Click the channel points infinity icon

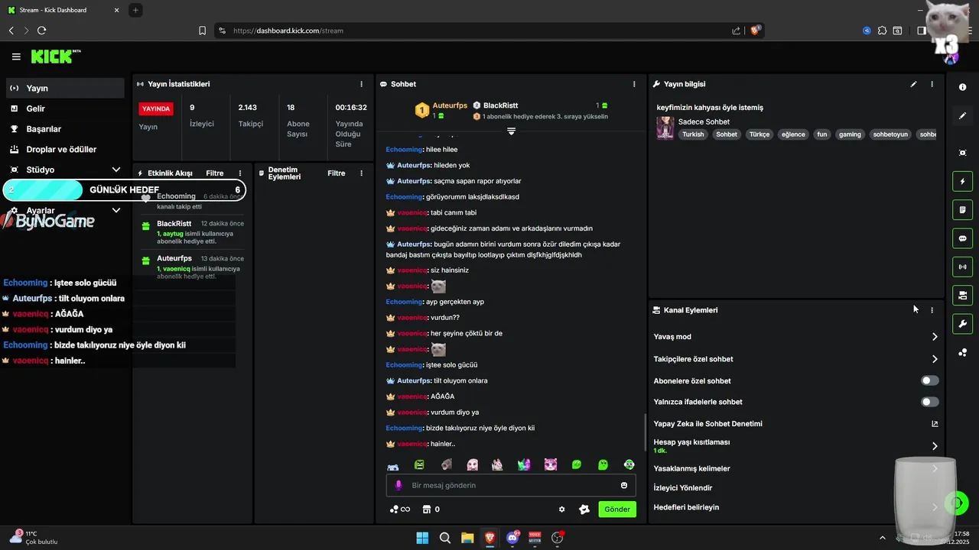[400, 510]
